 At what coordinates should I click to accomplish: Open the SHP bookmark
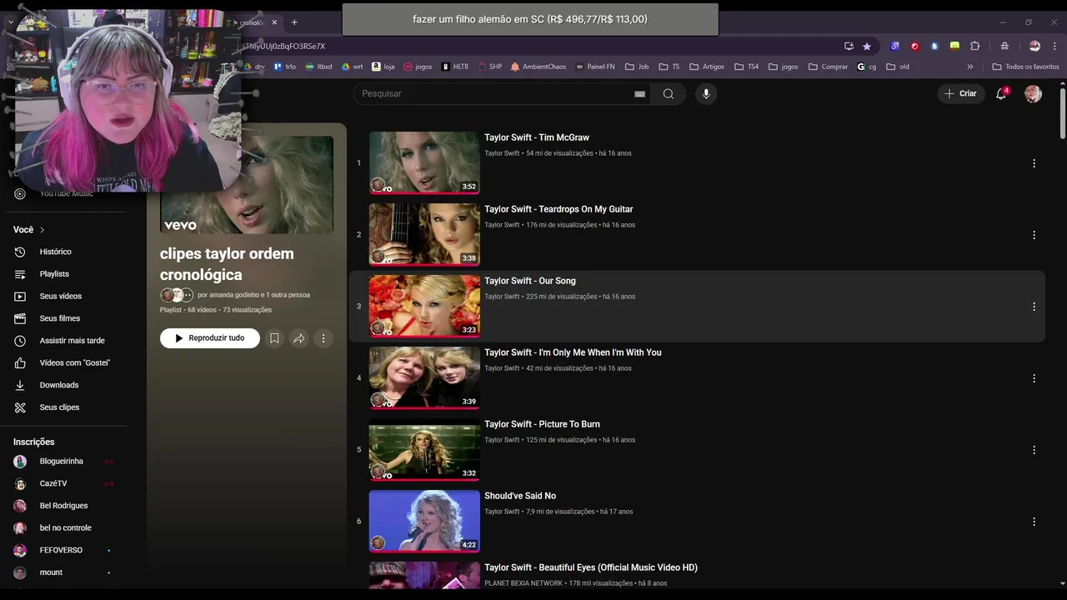(490, 67)
